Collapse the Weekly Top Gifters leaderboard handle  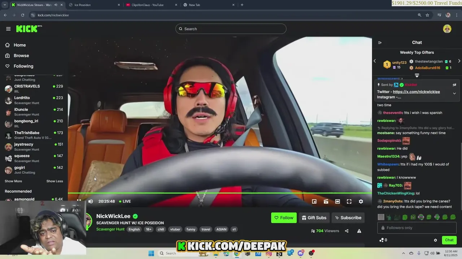[417, 76]
